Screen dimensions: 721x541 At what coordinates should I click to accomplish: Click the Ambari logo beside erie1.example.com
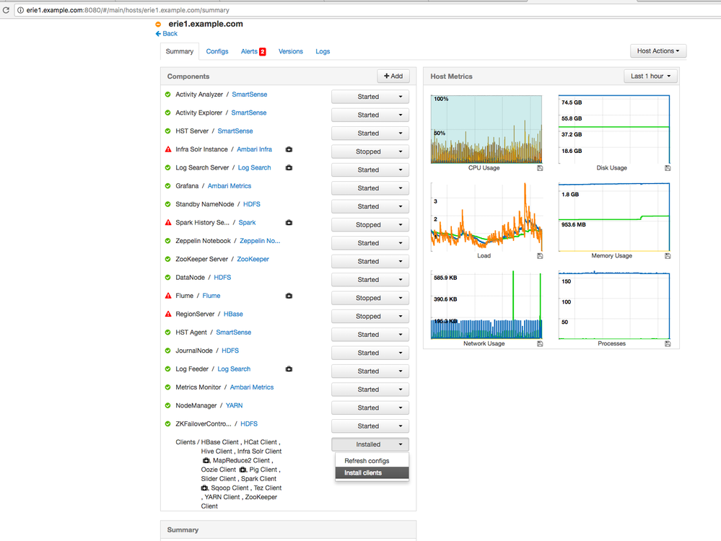157,23
